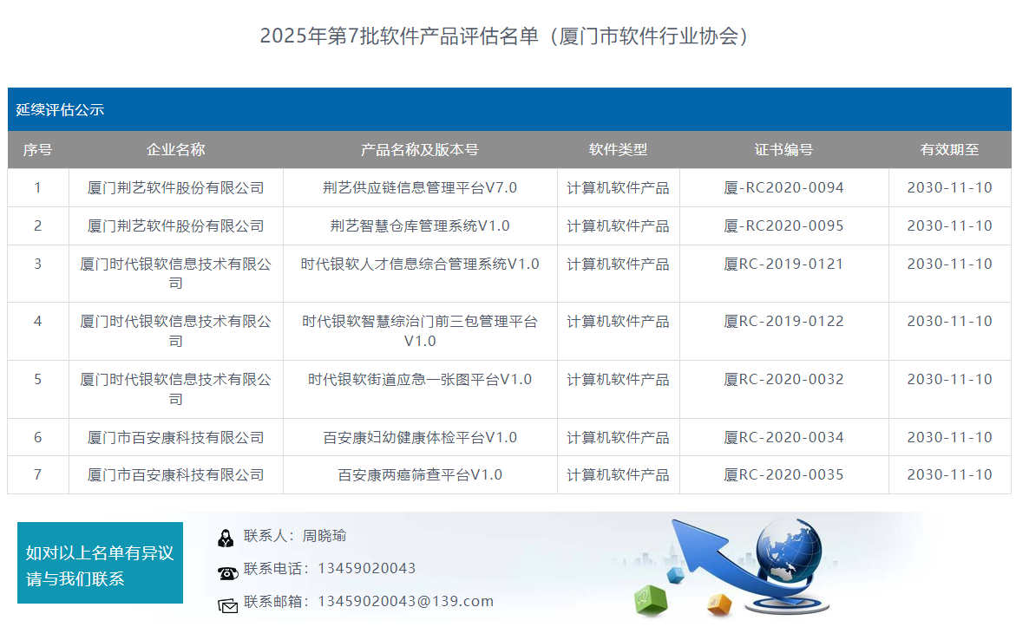Select product 荆艺供应链信息管理平台V7.0
This screenshot has height=640, width=1016.
pos(420,188)
